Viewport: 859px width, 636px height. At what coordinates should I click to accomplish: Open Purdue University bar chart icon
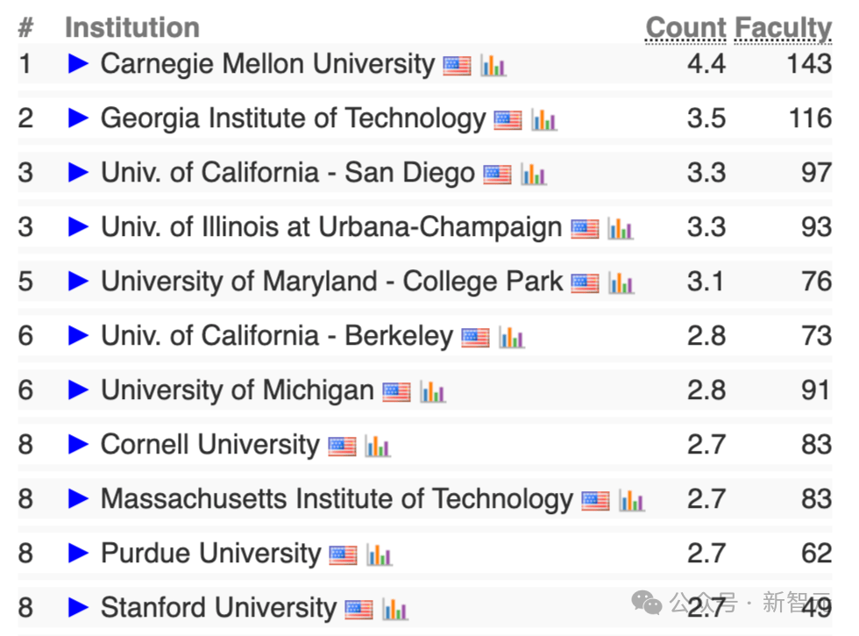379,555
